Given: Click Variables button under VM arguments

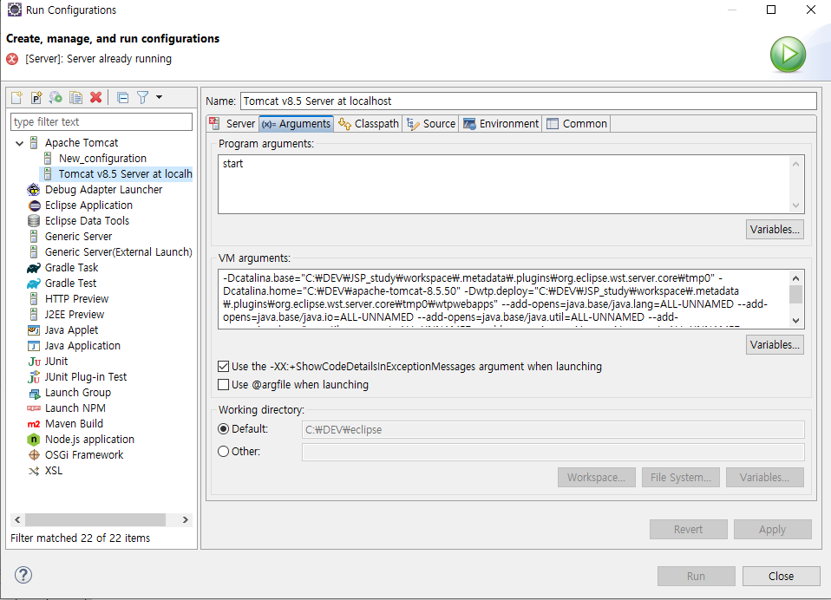Looking at the screenshot, I should [x=775, y=345].
